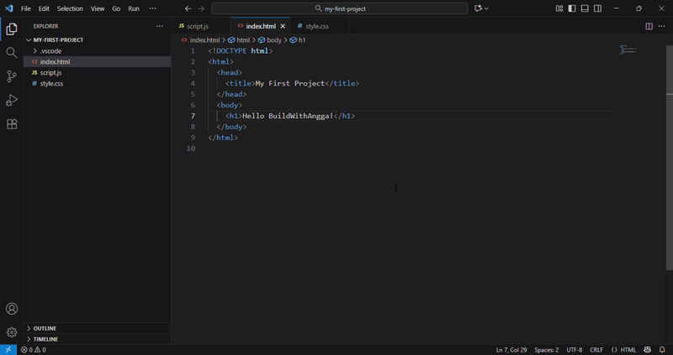Show more menu items via ellipsis

pyautogui.click(x=153, y=8)
